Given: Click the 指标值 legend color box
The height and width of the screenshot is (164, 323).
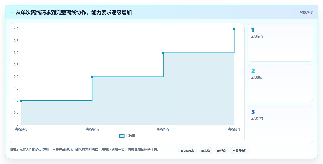Looking at the screenshot, I should 122,136.
